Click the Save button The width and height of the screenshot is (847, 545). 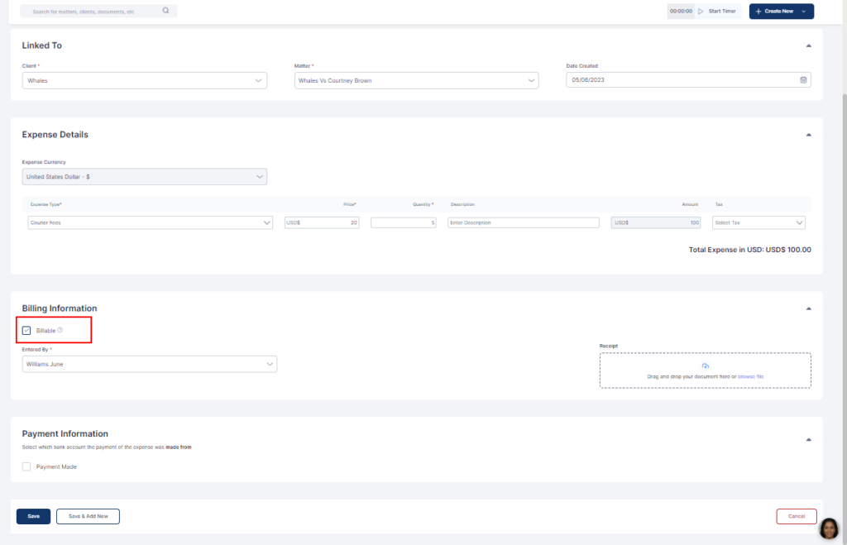point(33,516)
